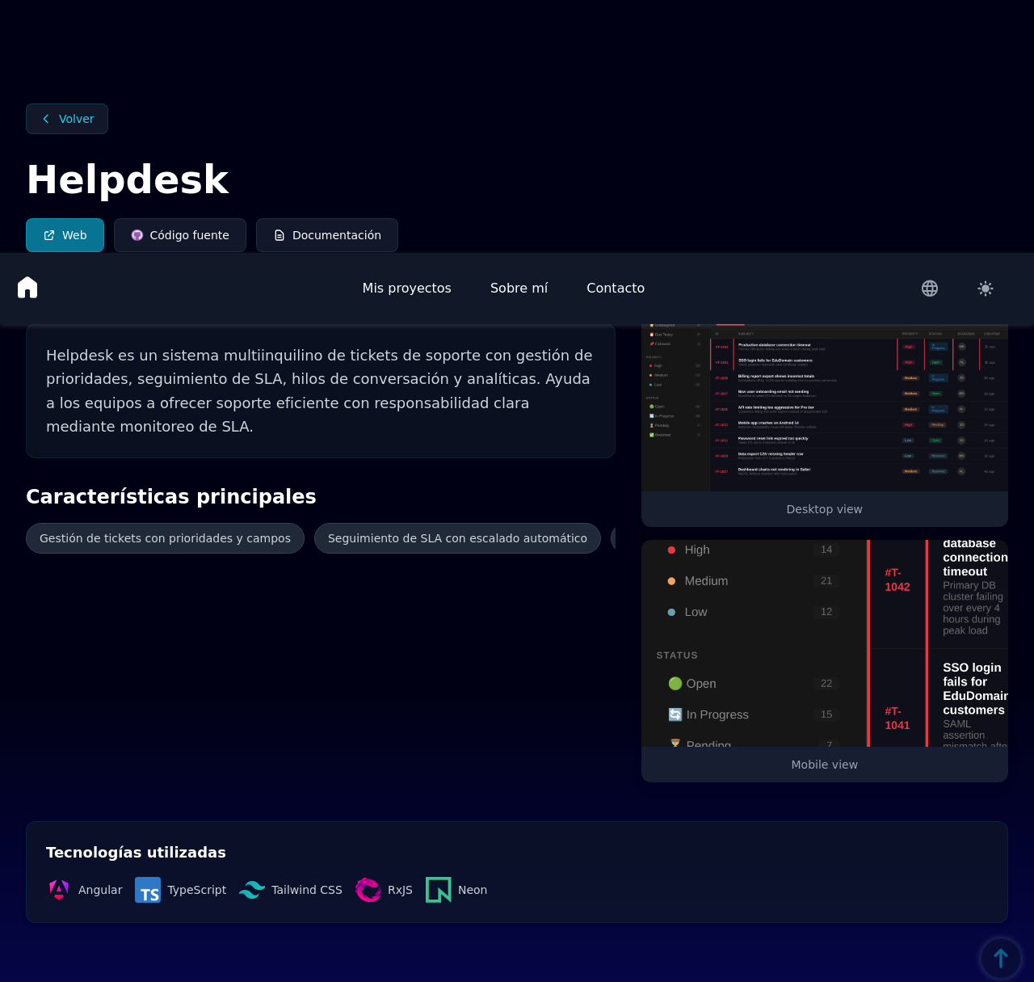The width and height of the screenshot is (1034, 982).
Task: Click the Neon logo icon
Action: click(x=439, y=890)
